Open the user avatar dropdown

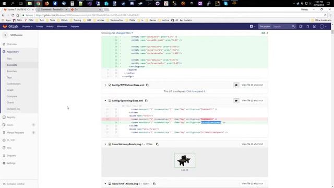coord(323,27)
